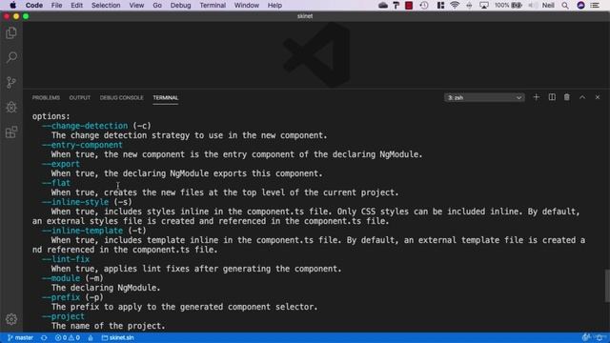Open the View menu
The image size is (610, 343).
point(136,5)
